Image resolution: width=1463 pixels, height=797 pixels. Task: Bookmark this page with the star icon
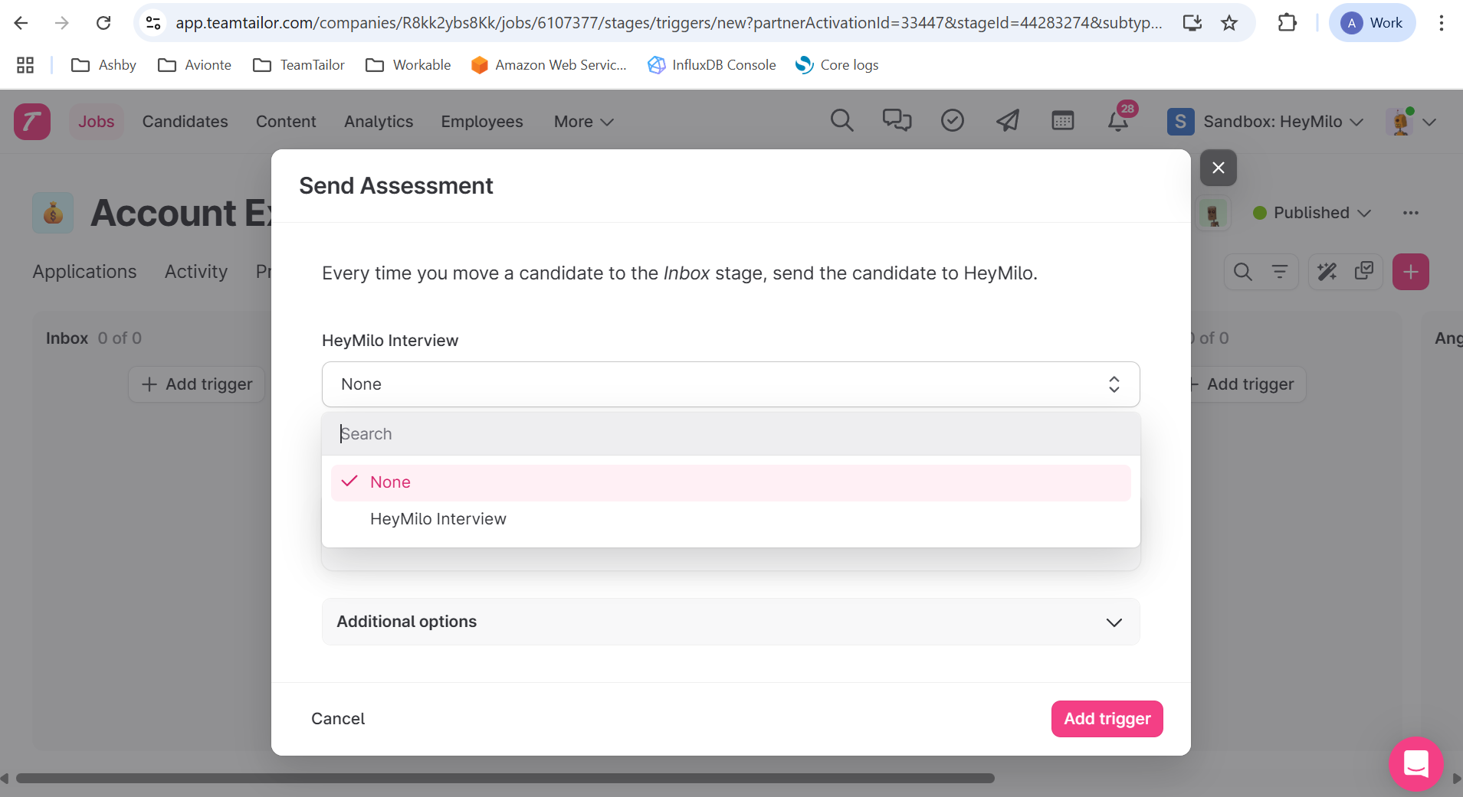[1229, 23]
